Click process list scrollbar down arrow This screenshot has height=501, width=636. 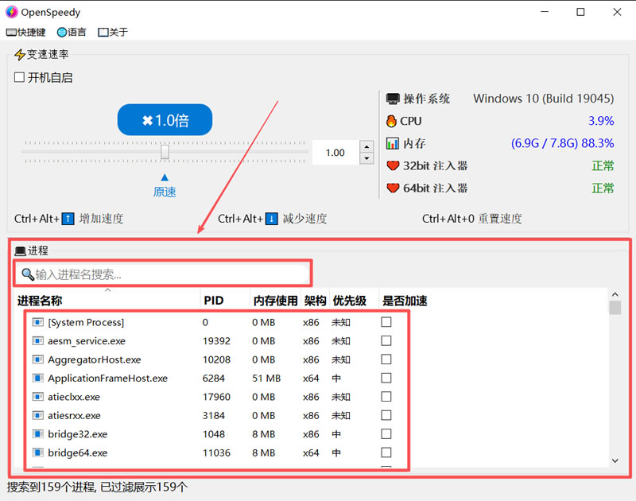[615, 460]
